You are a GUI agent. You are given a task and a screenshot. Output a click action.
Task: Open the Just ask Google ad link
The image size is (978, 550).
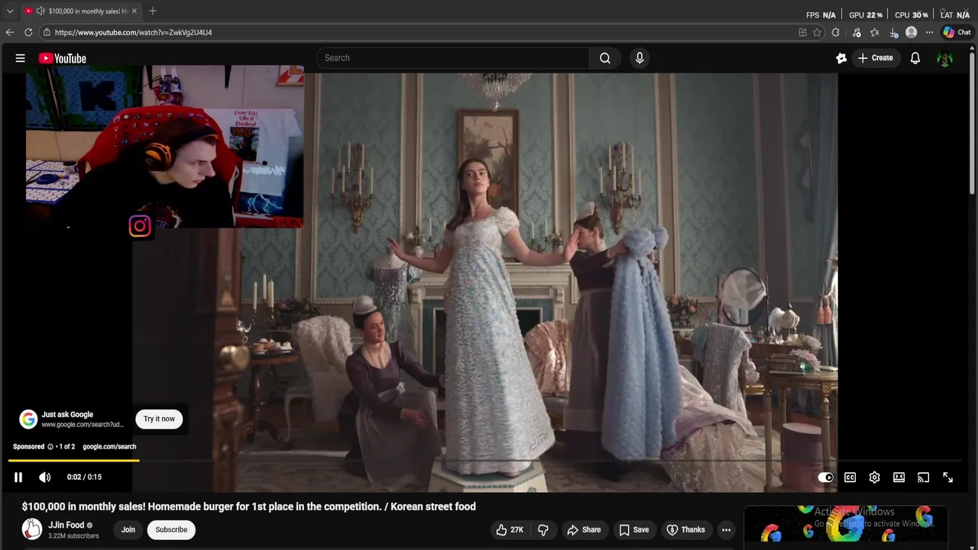[x=67, y=414]
